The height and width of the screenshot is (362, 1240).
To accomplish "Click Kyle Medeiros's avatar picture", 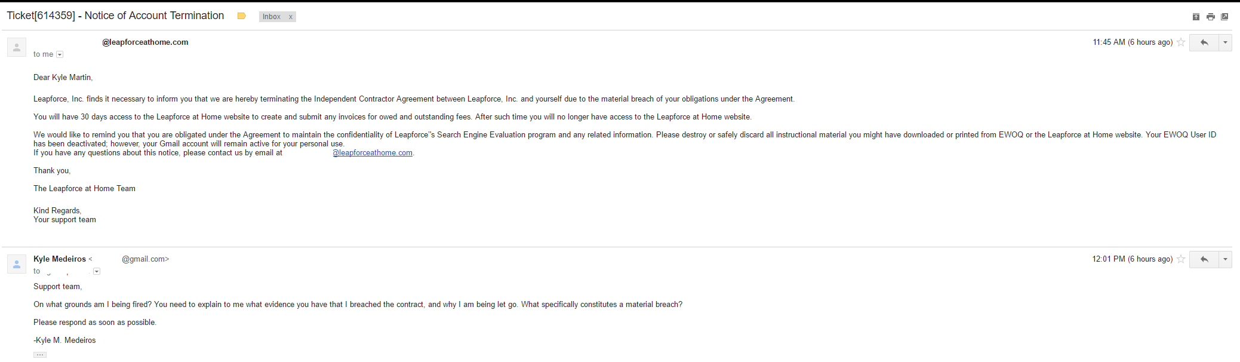I will (17, 264).
